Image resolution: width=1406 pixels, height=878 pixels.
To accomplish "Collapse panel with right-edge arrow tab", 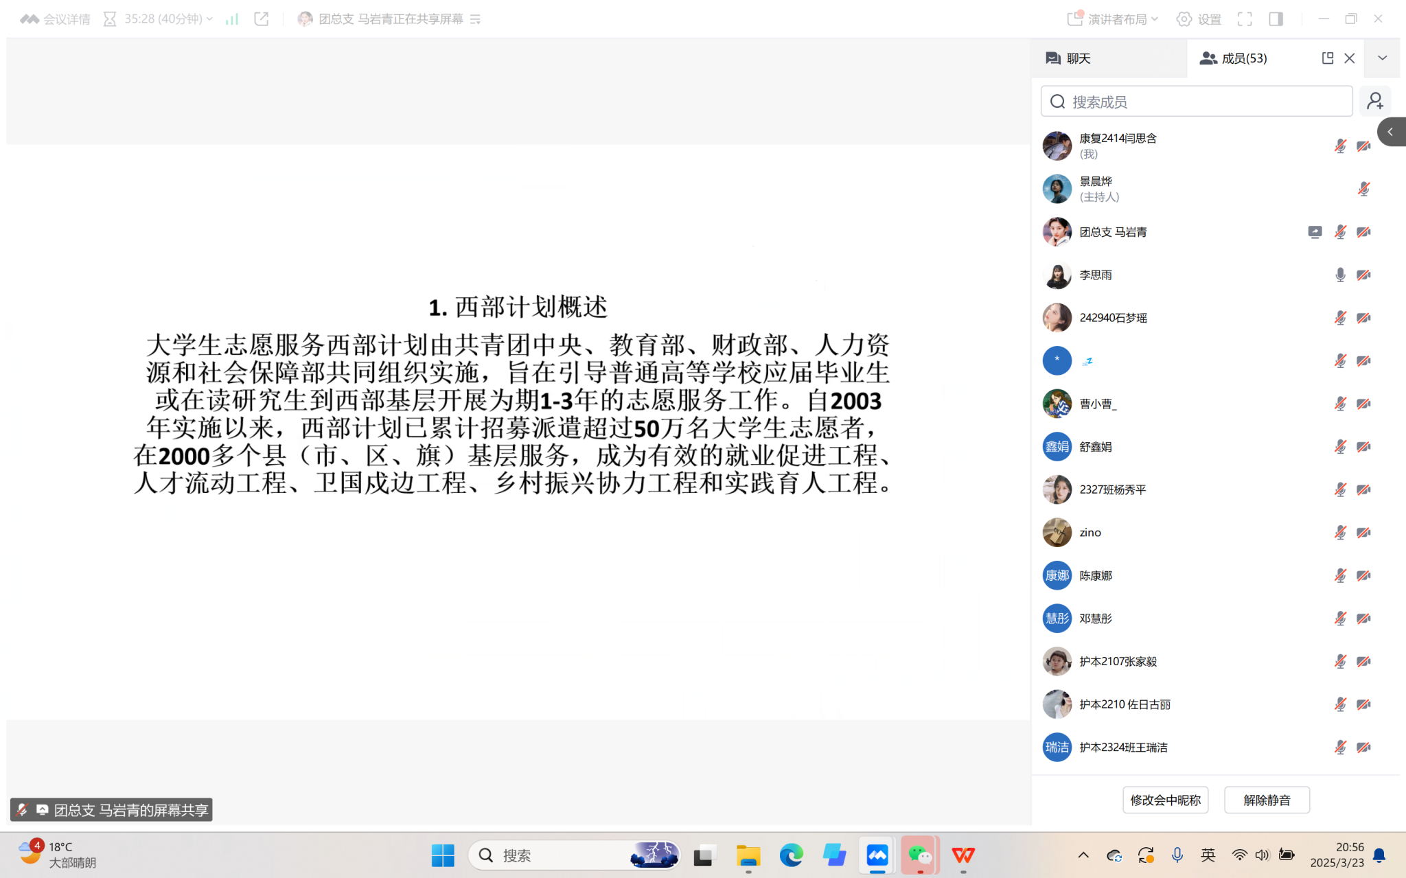I will click(x=1390, y=132).
